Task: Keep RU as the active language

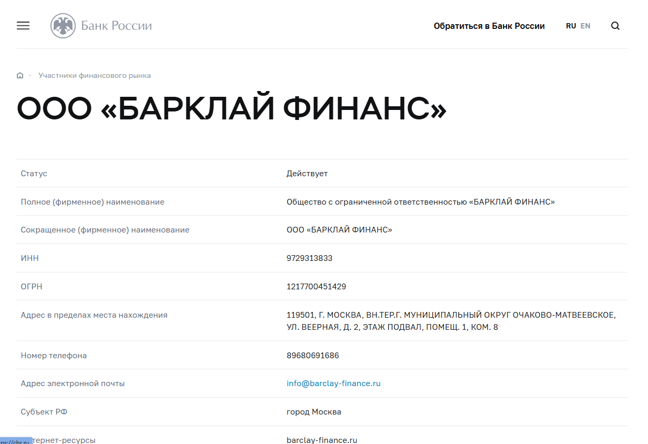Action: click(x=571, y=25)
